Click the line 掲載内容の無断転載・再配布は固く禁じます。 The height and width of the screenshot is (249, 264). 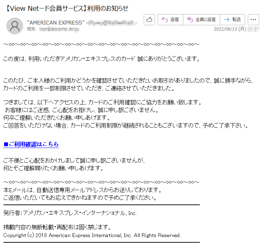pos(57,227)
